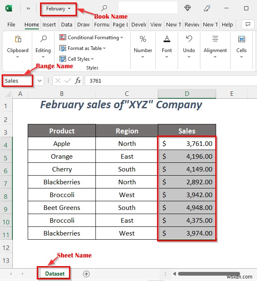This screenshot has width=257, height=281.
Task: Click the three-dot formula bar handle
Action: [48, 81]
